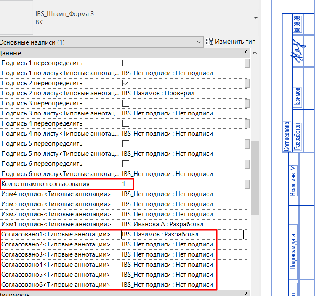Select the Подпись 5 по листу value
The height and width of the screenshot is (296, 319).
pos(183,154)
